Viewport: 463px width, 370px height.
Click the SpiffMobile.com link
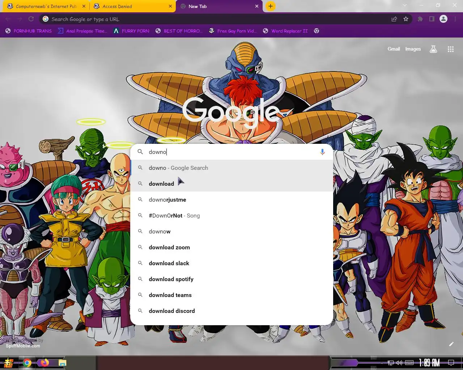[23, 346]
